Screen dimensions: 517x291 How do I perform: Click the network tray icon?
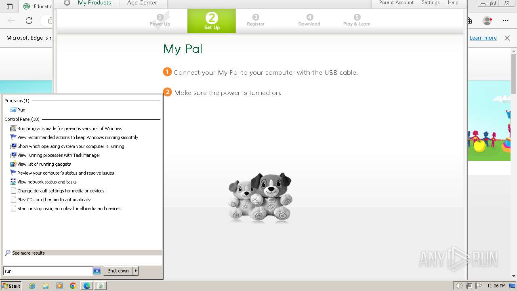coord(469,286)
